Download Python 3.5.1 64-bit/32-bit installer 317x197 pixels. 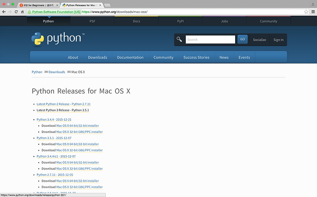[77, 144]
